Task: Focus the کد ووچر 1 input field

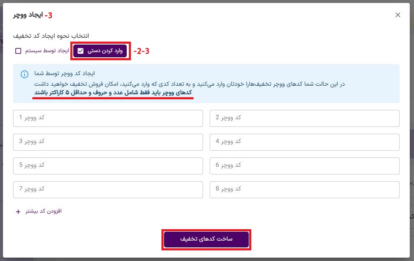Action: click(108, 118)
